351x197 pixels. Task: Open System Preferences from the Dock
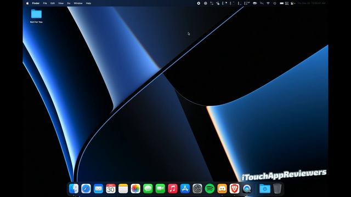point(197,189)
